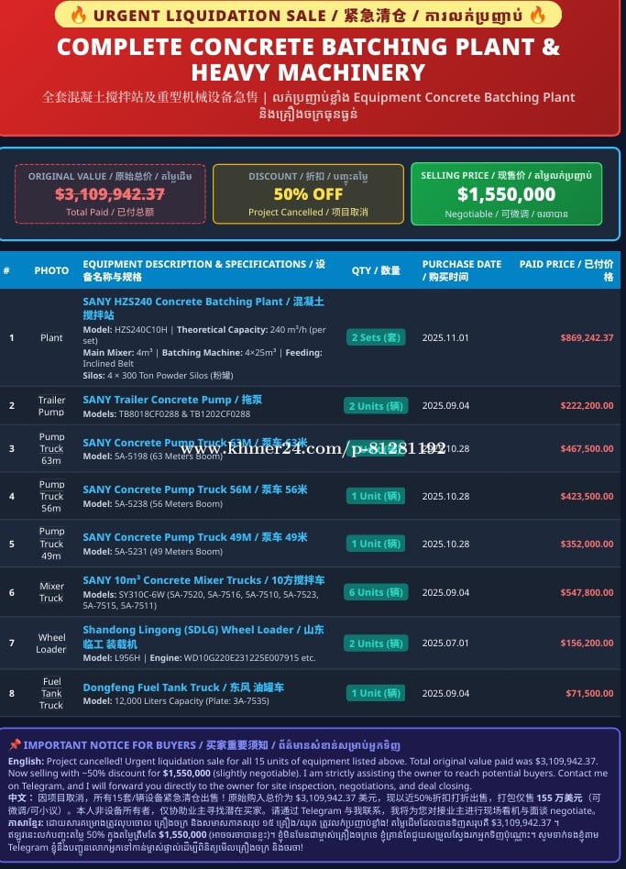
Task: Click the purchase date 2025.07.01
Action: pos(445,643)
